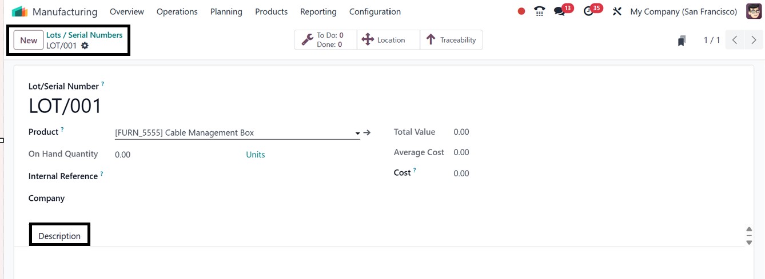Click the user avatar picture
The width and height of the screenshot is (765, 279).
point(754,11)
